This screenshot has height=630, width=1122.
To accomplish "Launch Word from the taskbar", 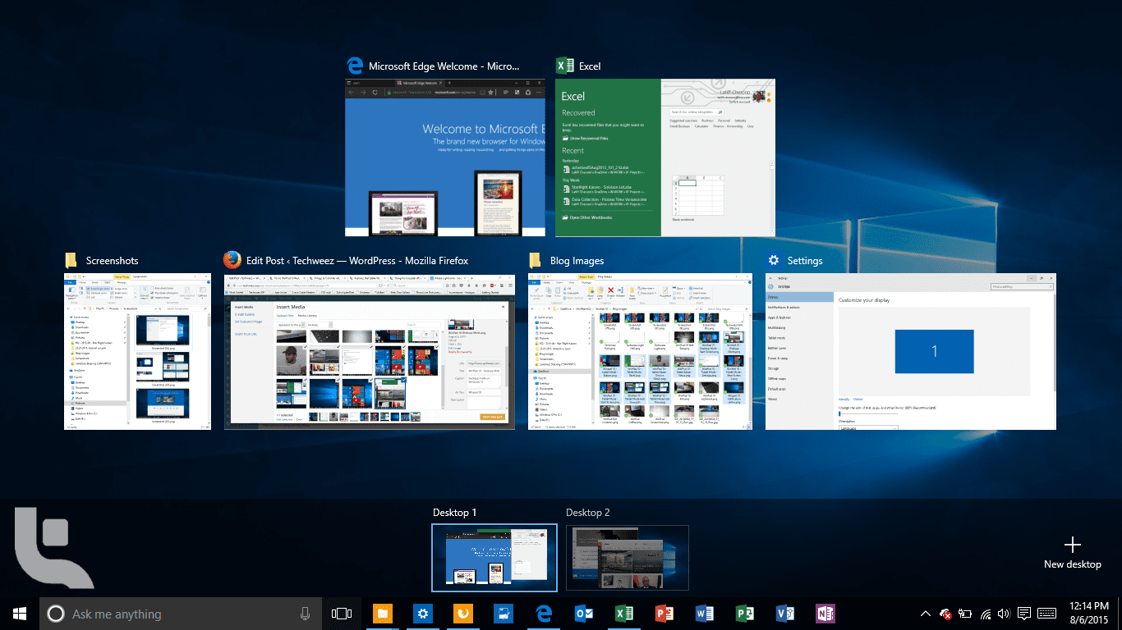I will [x=704, y=614].
